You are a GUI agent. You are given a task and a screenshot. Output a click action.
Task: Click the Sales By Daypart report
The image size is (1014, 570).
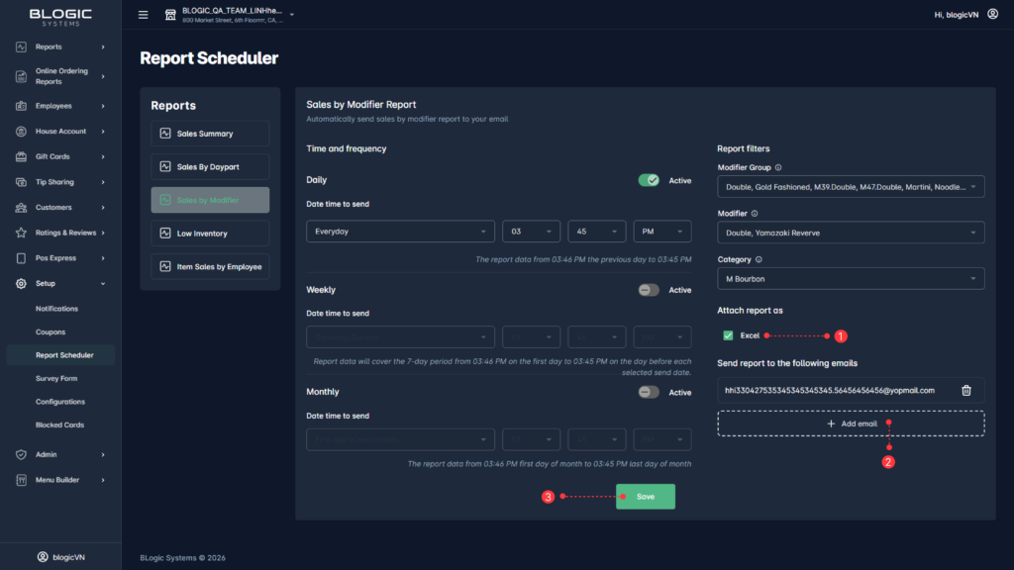(x=210, y=166)
